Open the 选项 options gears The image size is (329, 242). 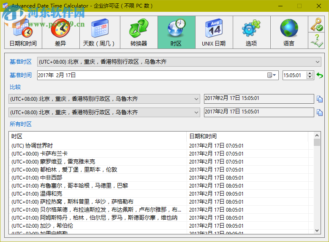click(252, 32)
